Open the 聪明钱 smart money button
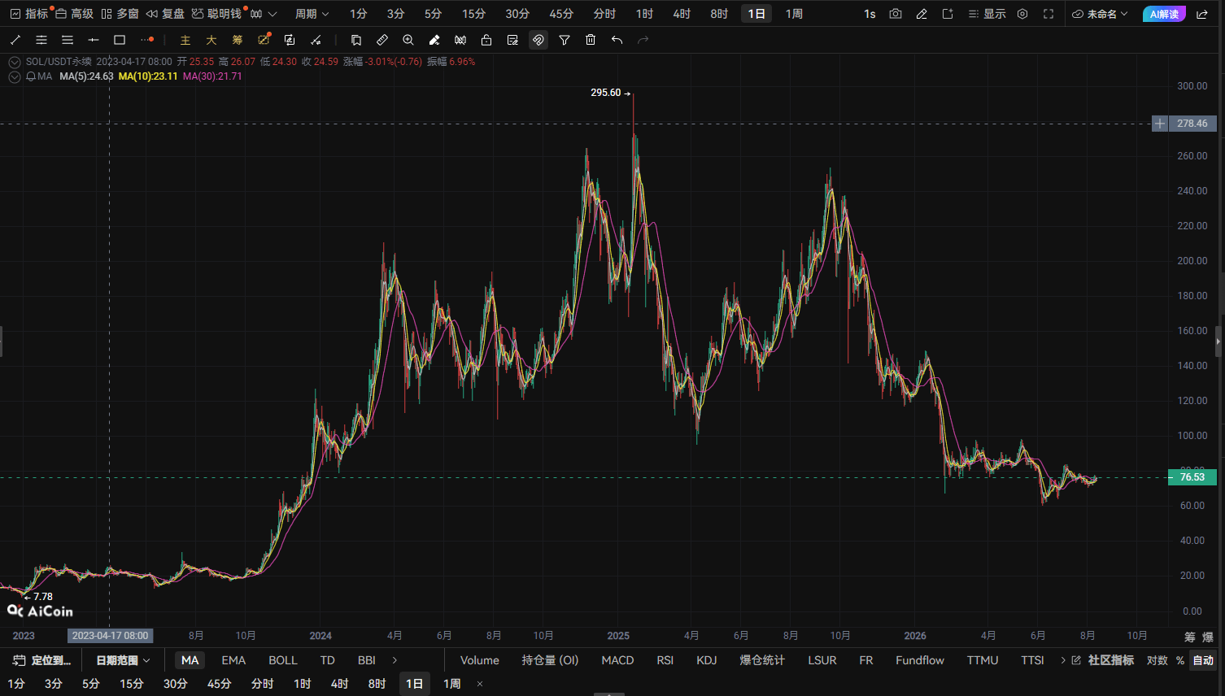 (x=217, y=14)
